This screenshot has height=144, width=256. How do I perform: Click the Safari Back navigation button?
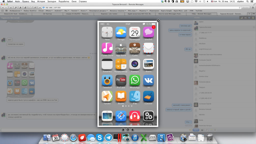pos(3,7)
